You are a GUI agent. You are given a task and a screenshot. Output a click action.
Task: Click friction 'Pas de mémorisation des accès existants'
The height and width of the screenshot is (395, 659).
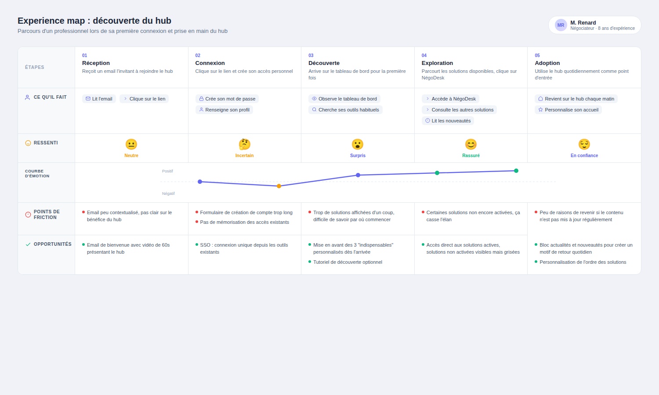click(x=244, y=222)
